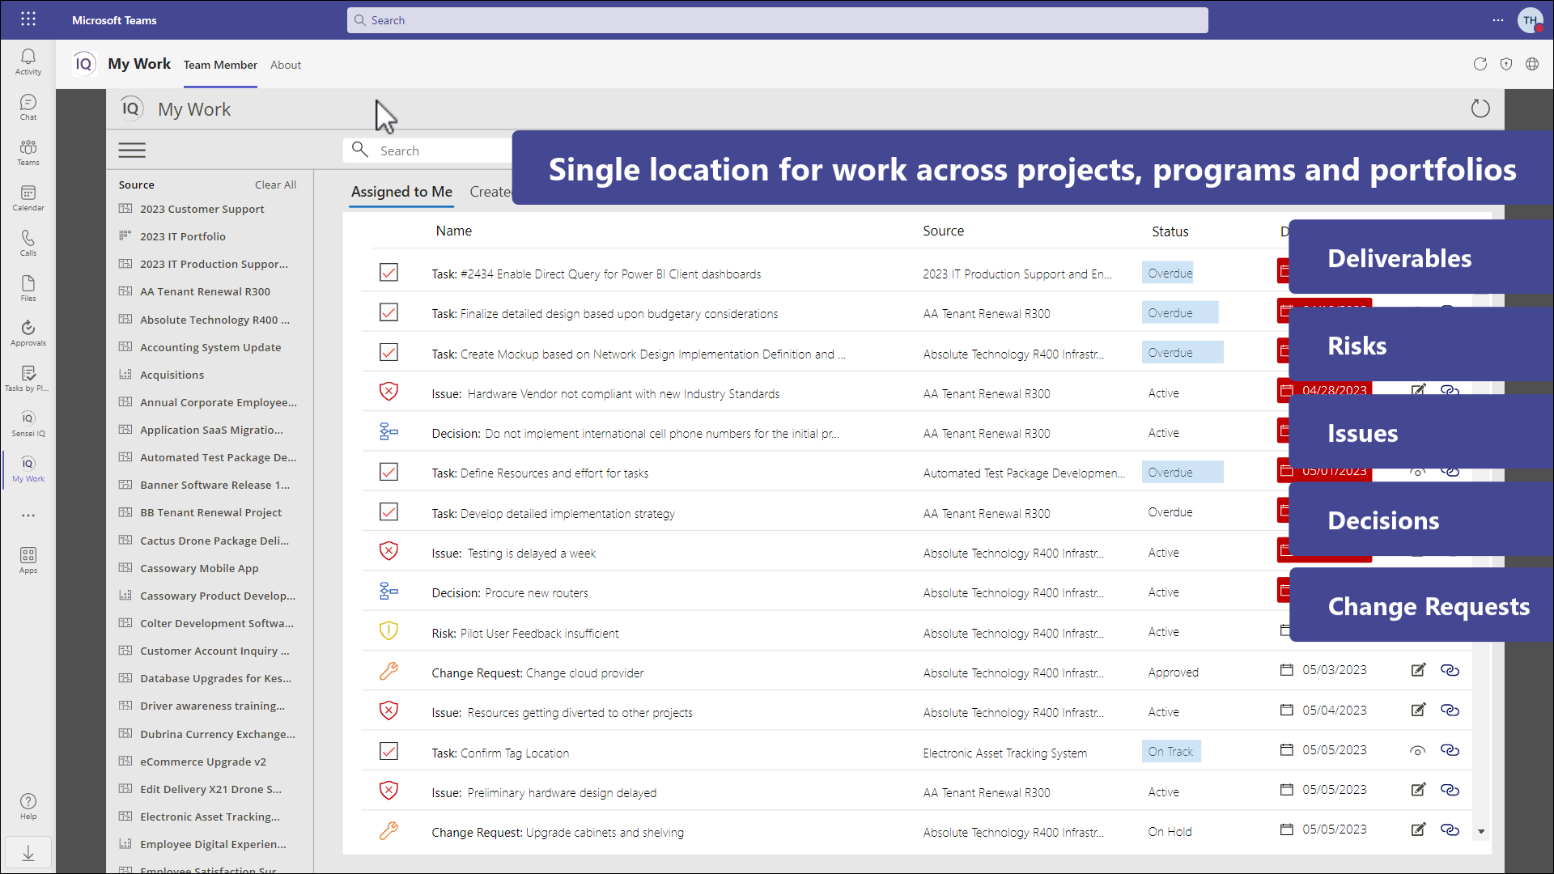Switch to the Team Member tab
This screenshot has height=874, width=1554.
coord(220,65)
